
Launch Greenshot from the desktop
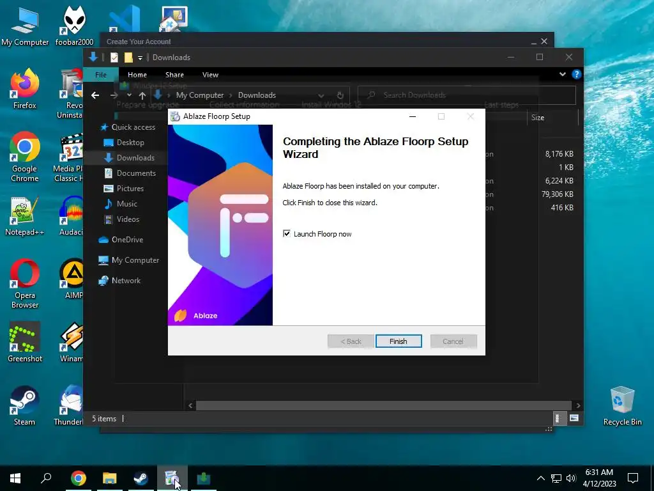pyautogui.click(x=25, y=343)
